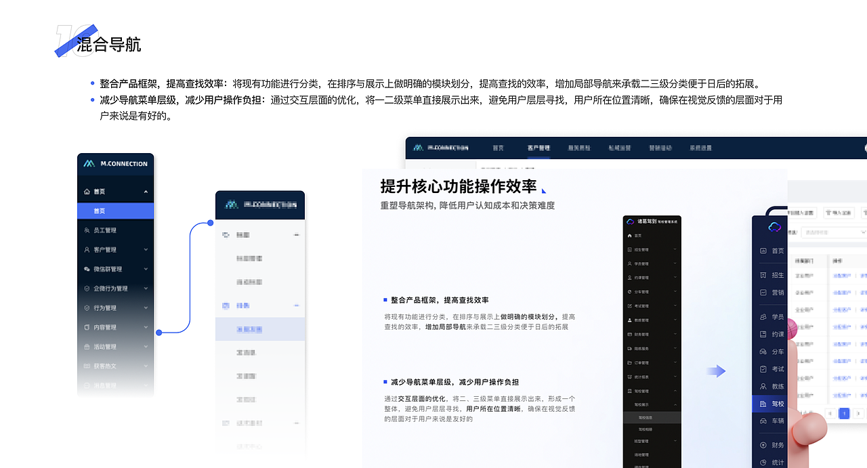Click the next page arrow in pagination
This screenshot has height=468, width=867.
[858, 413]
